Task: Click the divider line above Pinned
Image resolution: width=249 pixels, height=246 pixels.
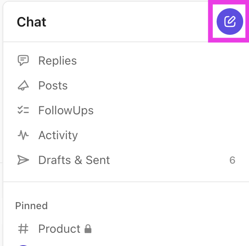Action: (124, 181)
